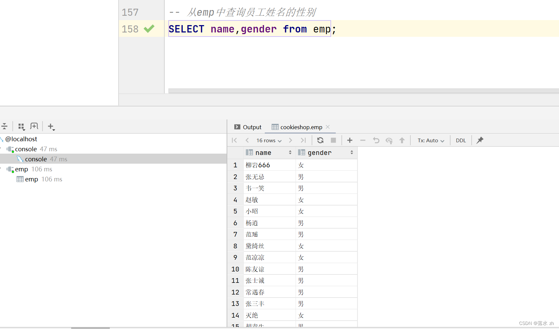
Task: Go to previous page of results
Action: 247,140
